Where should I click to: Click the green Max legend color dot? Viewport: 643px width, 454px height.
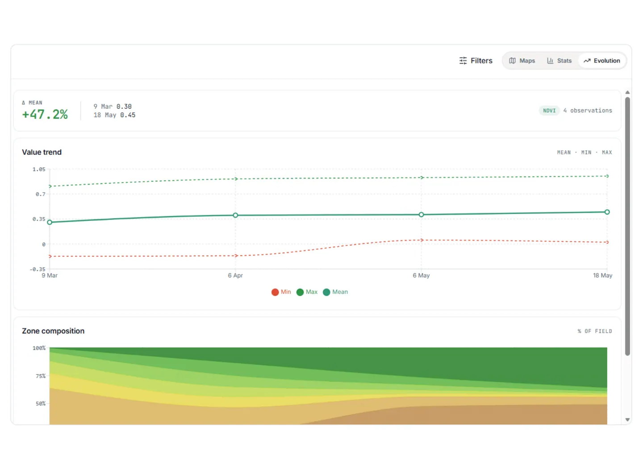click(300, 292)
